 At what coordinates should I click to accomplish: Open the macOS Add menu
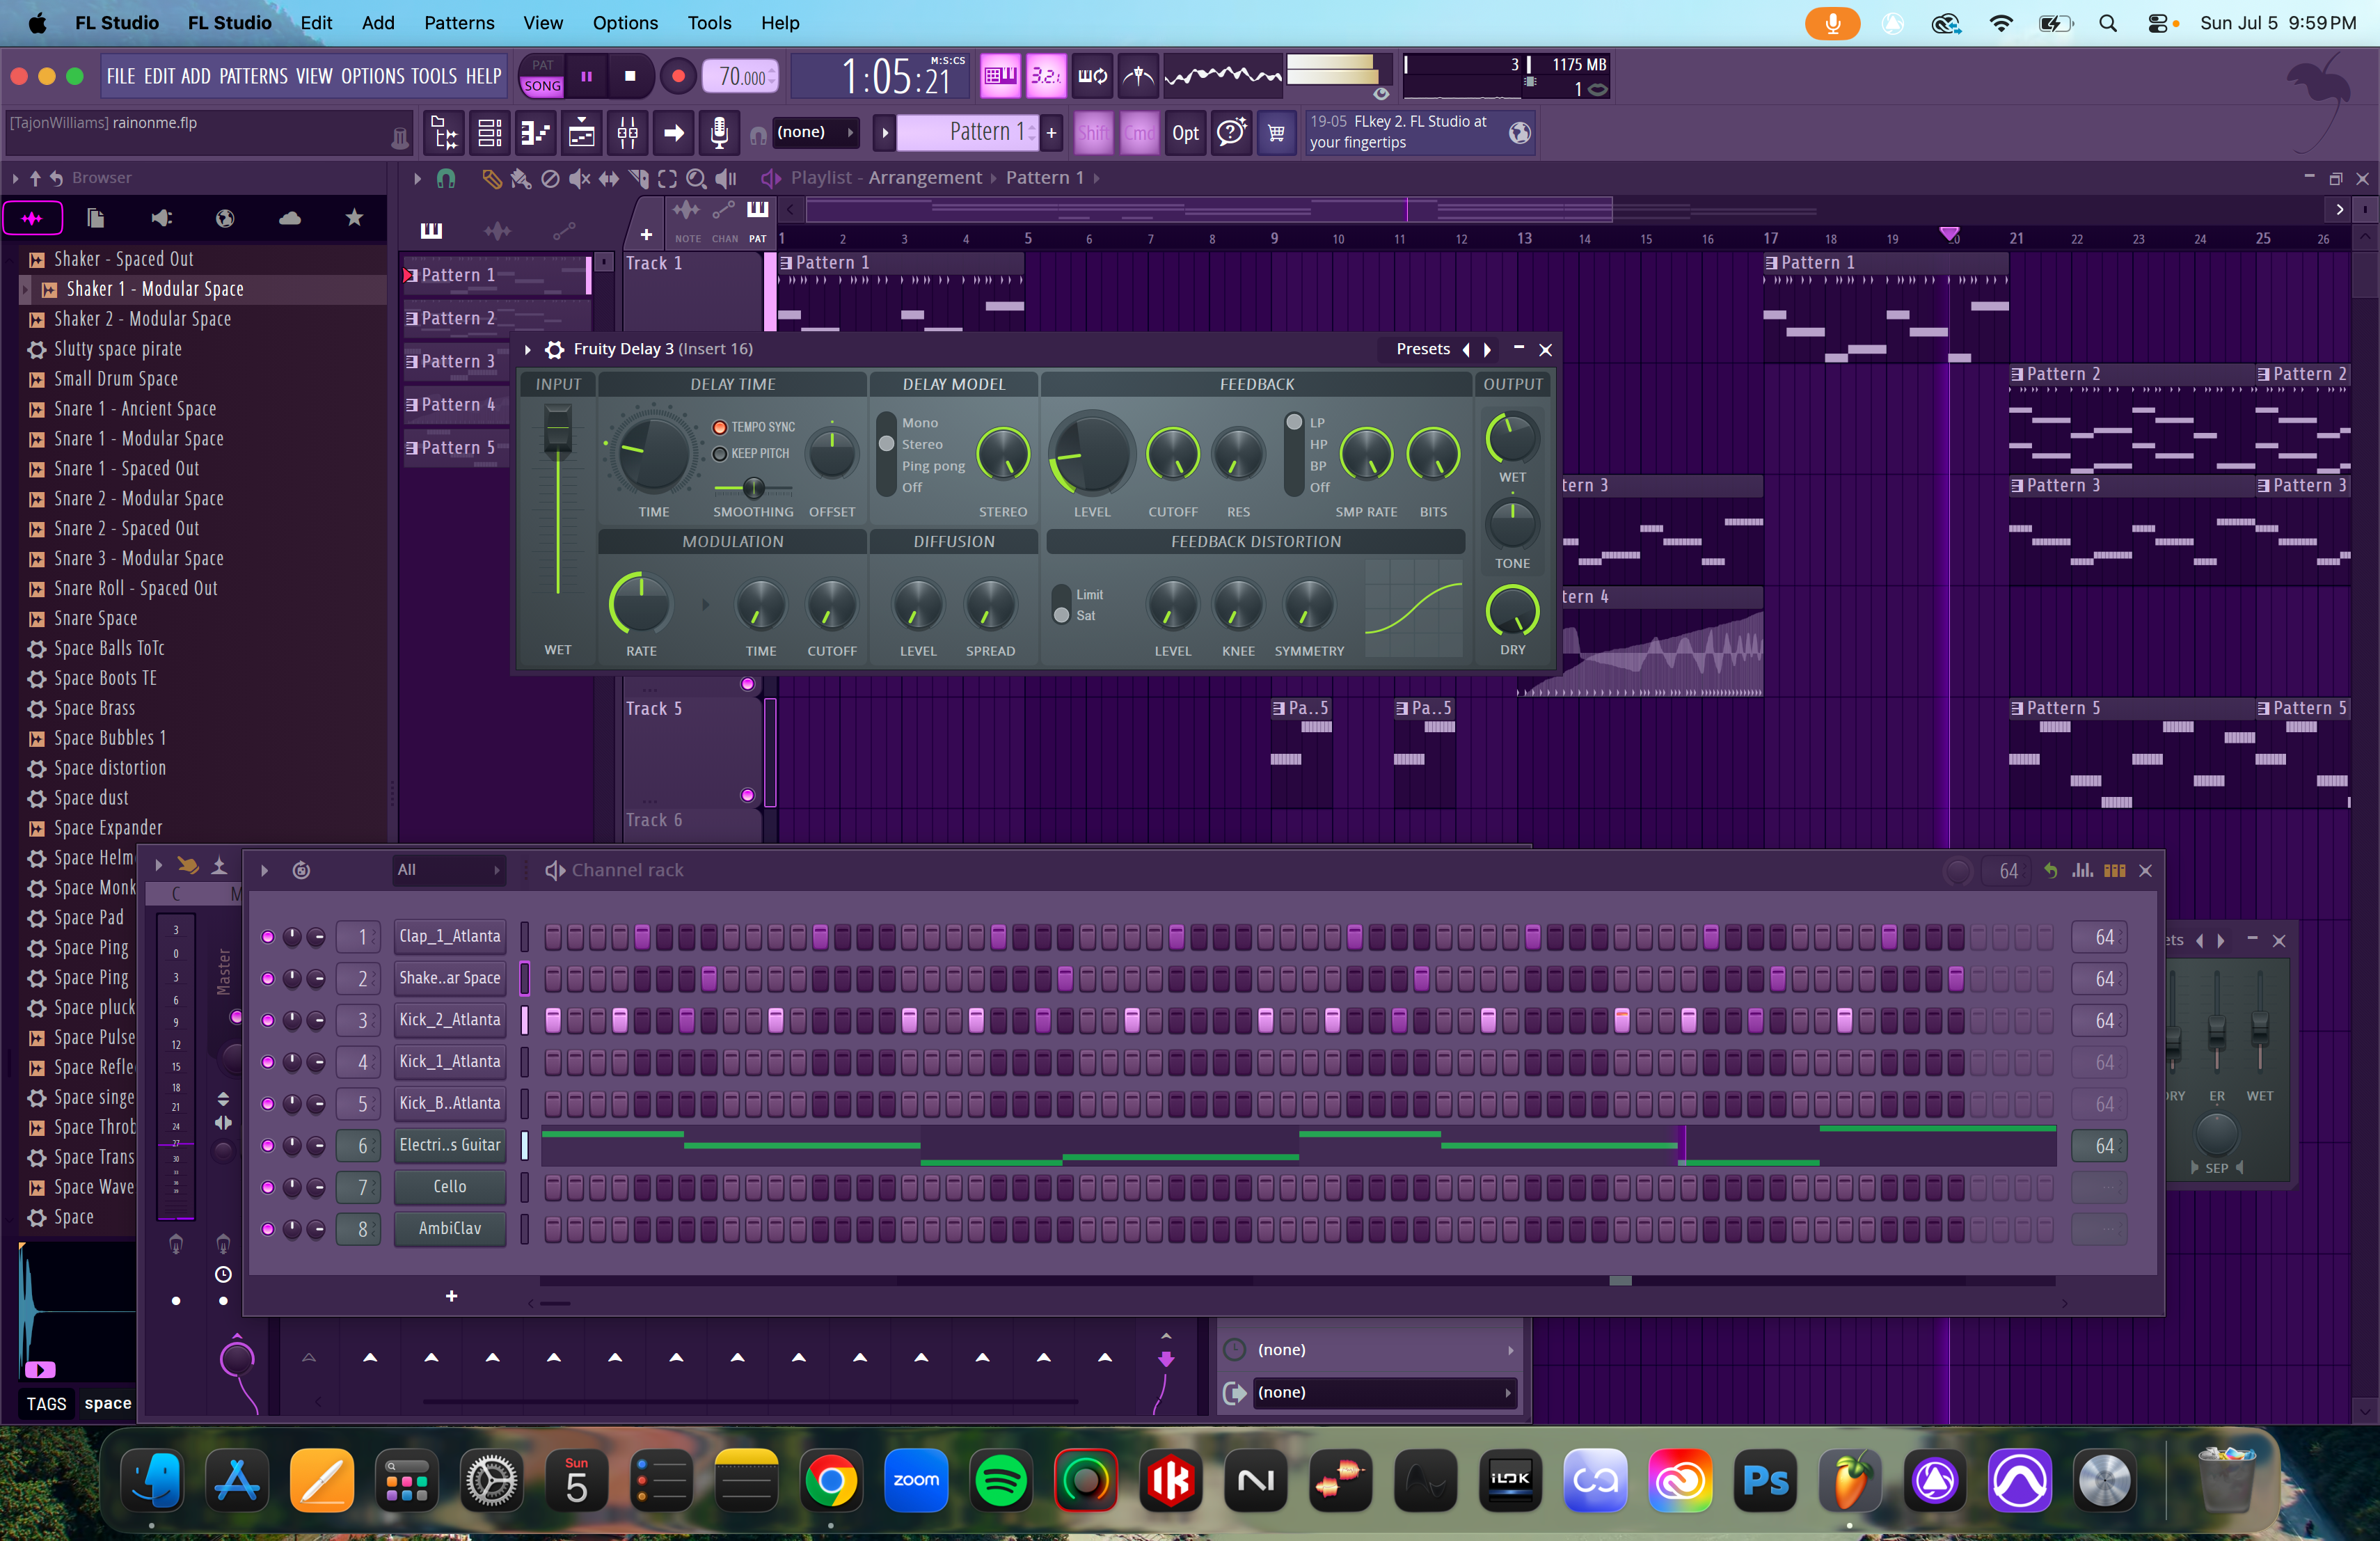pyautogui.click(x=378, y=22)
